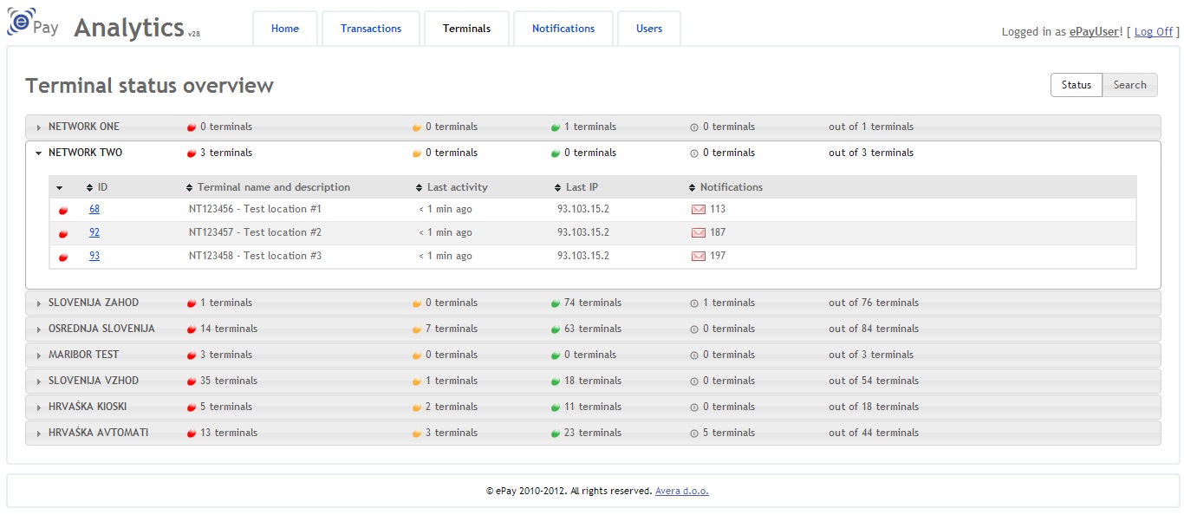Click last IP of terminal 68
Viewport: 1184px width, 515px height.
[x=583, y=209]
